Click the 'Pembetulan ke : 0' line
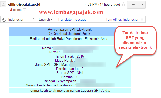Image resolution: width=161 pixels, height=98 pixels. tap(70, 69)
